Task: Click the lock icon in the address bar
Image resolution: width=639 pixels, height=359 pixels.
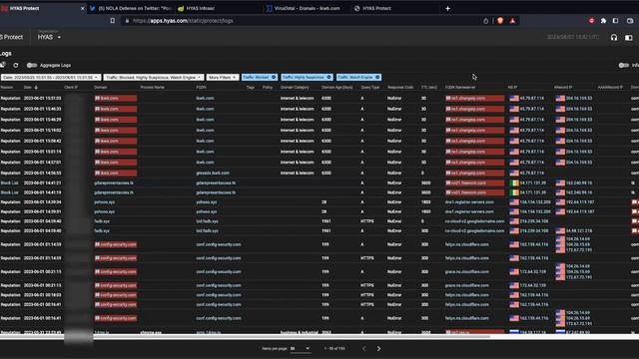Action: (127, 21)
